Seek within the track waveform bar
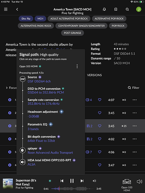This screenshot has width=145, height=193. point(73,189)
